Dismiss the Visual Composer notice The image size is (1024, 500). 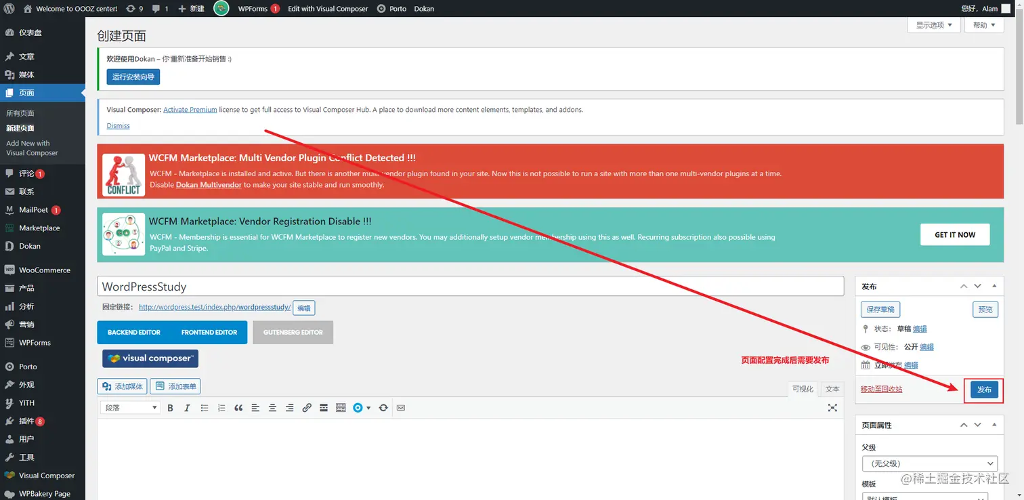[118, 125]
